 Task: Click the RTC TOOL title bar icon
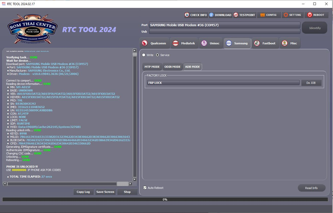pos(4,4)
